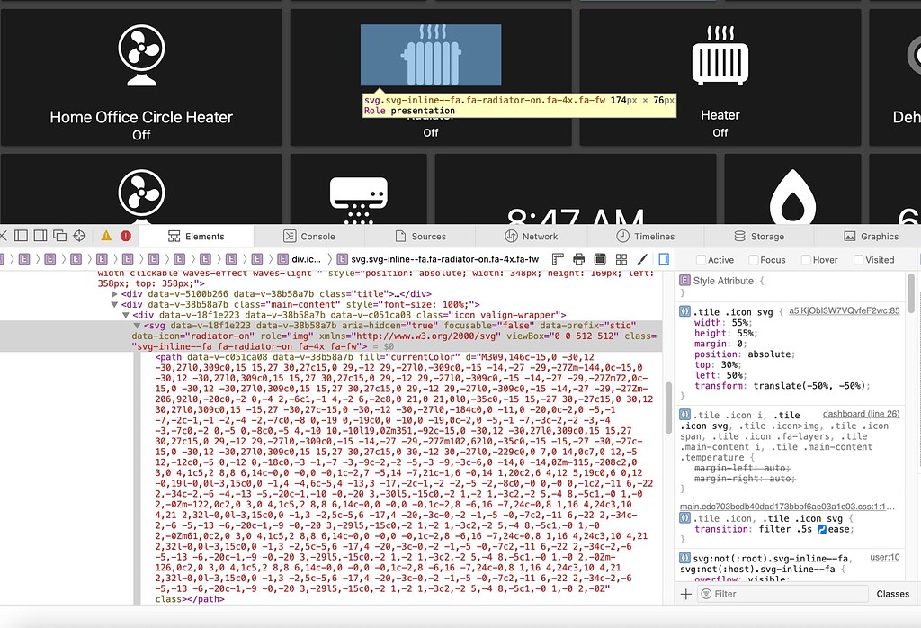Collapse the icon valign-wrapper div
921x628 pixels.
coord(126,316)
